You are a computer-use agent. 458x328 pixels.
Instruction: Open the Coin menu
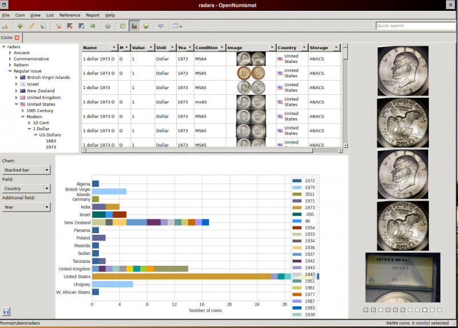(20, 15)
